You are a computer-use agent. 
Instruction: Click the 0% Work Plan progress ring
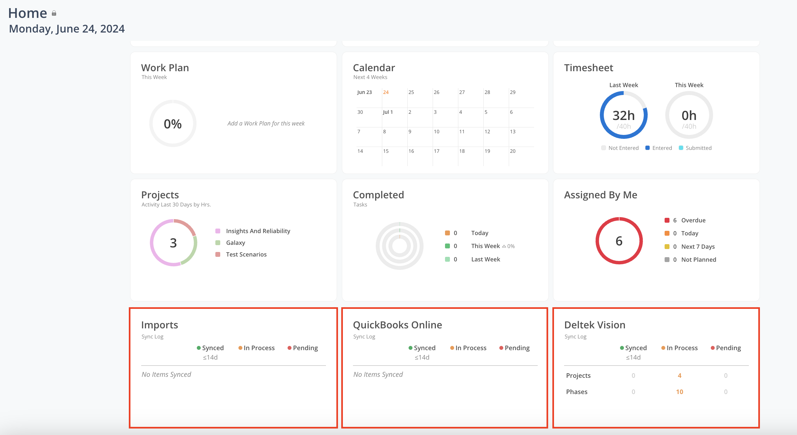tap(173, 124)
